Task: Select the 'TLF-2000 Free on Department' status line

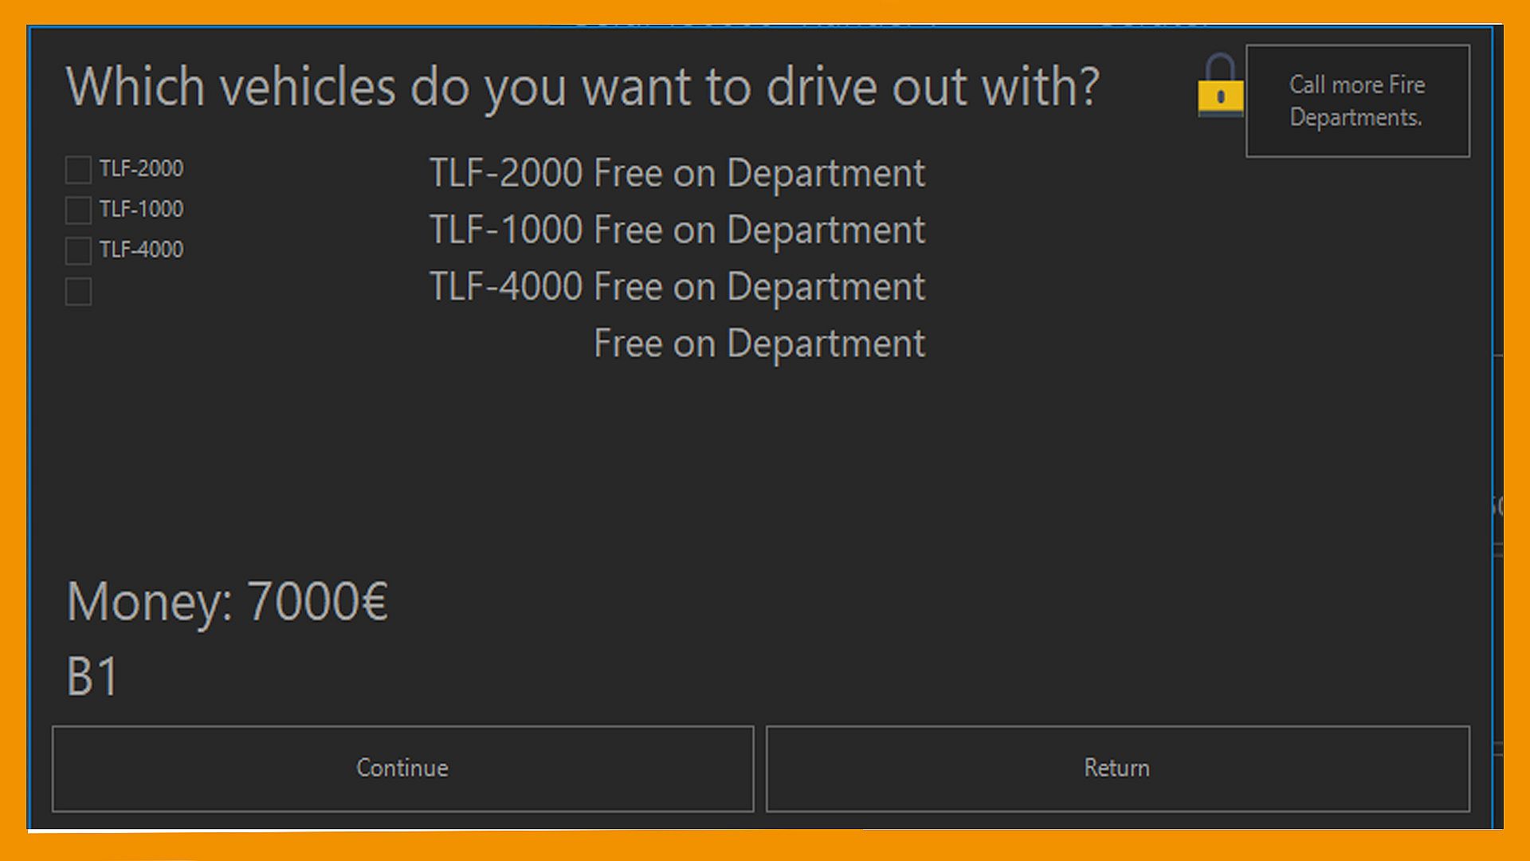Action: tap(677, 174)
